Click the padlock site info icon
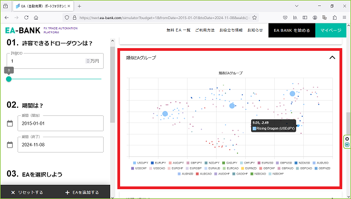The width and height of the screenshot is (351, 199). point(75,17)
